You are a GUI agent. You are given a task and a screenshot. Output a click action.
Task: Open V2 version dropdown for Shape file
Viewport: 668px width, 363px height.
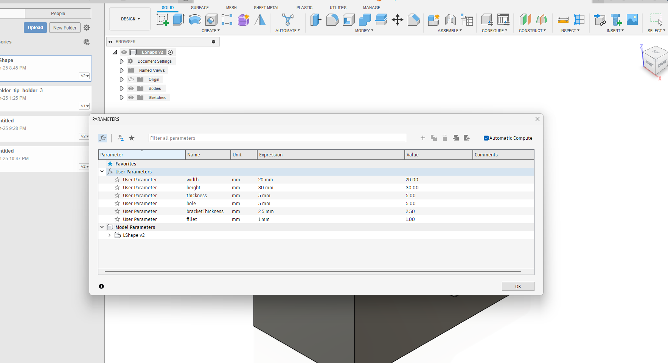[85, 76]
